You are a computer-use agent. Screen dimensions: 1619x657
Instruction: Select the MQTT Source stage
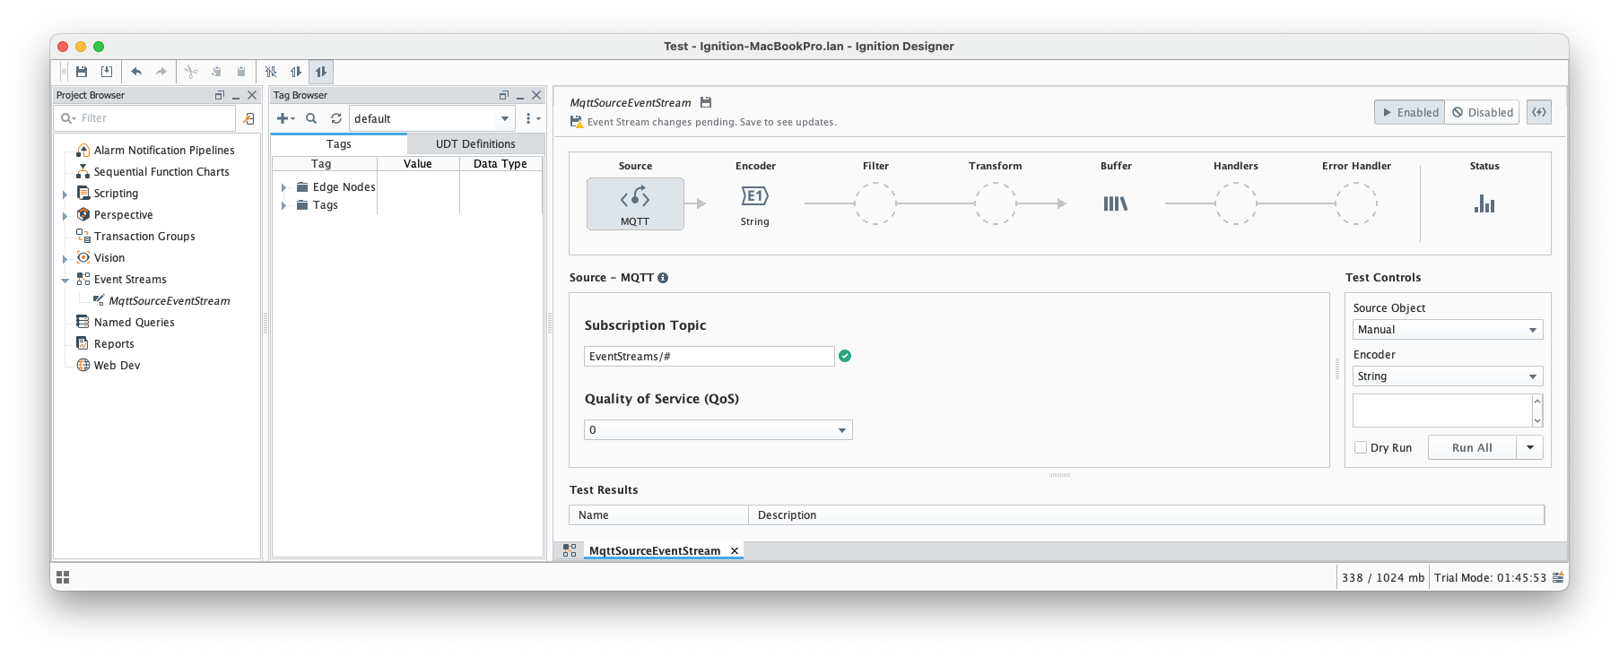pos(635,203)
